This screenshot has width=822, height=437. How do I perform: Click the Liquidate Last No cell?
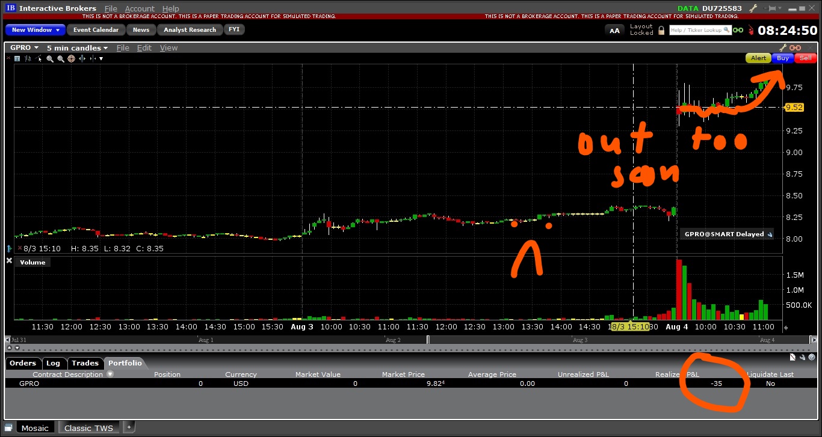pyautogui.click(x=770, y=383)
